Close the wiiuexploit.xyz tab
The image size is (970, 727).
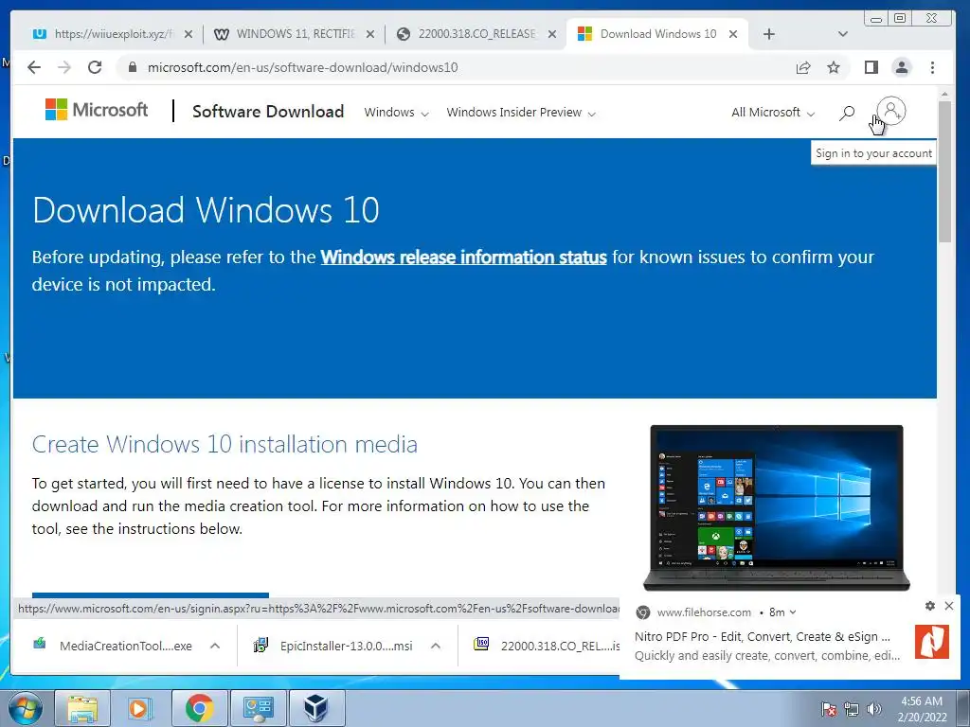(x=189, y=34)
